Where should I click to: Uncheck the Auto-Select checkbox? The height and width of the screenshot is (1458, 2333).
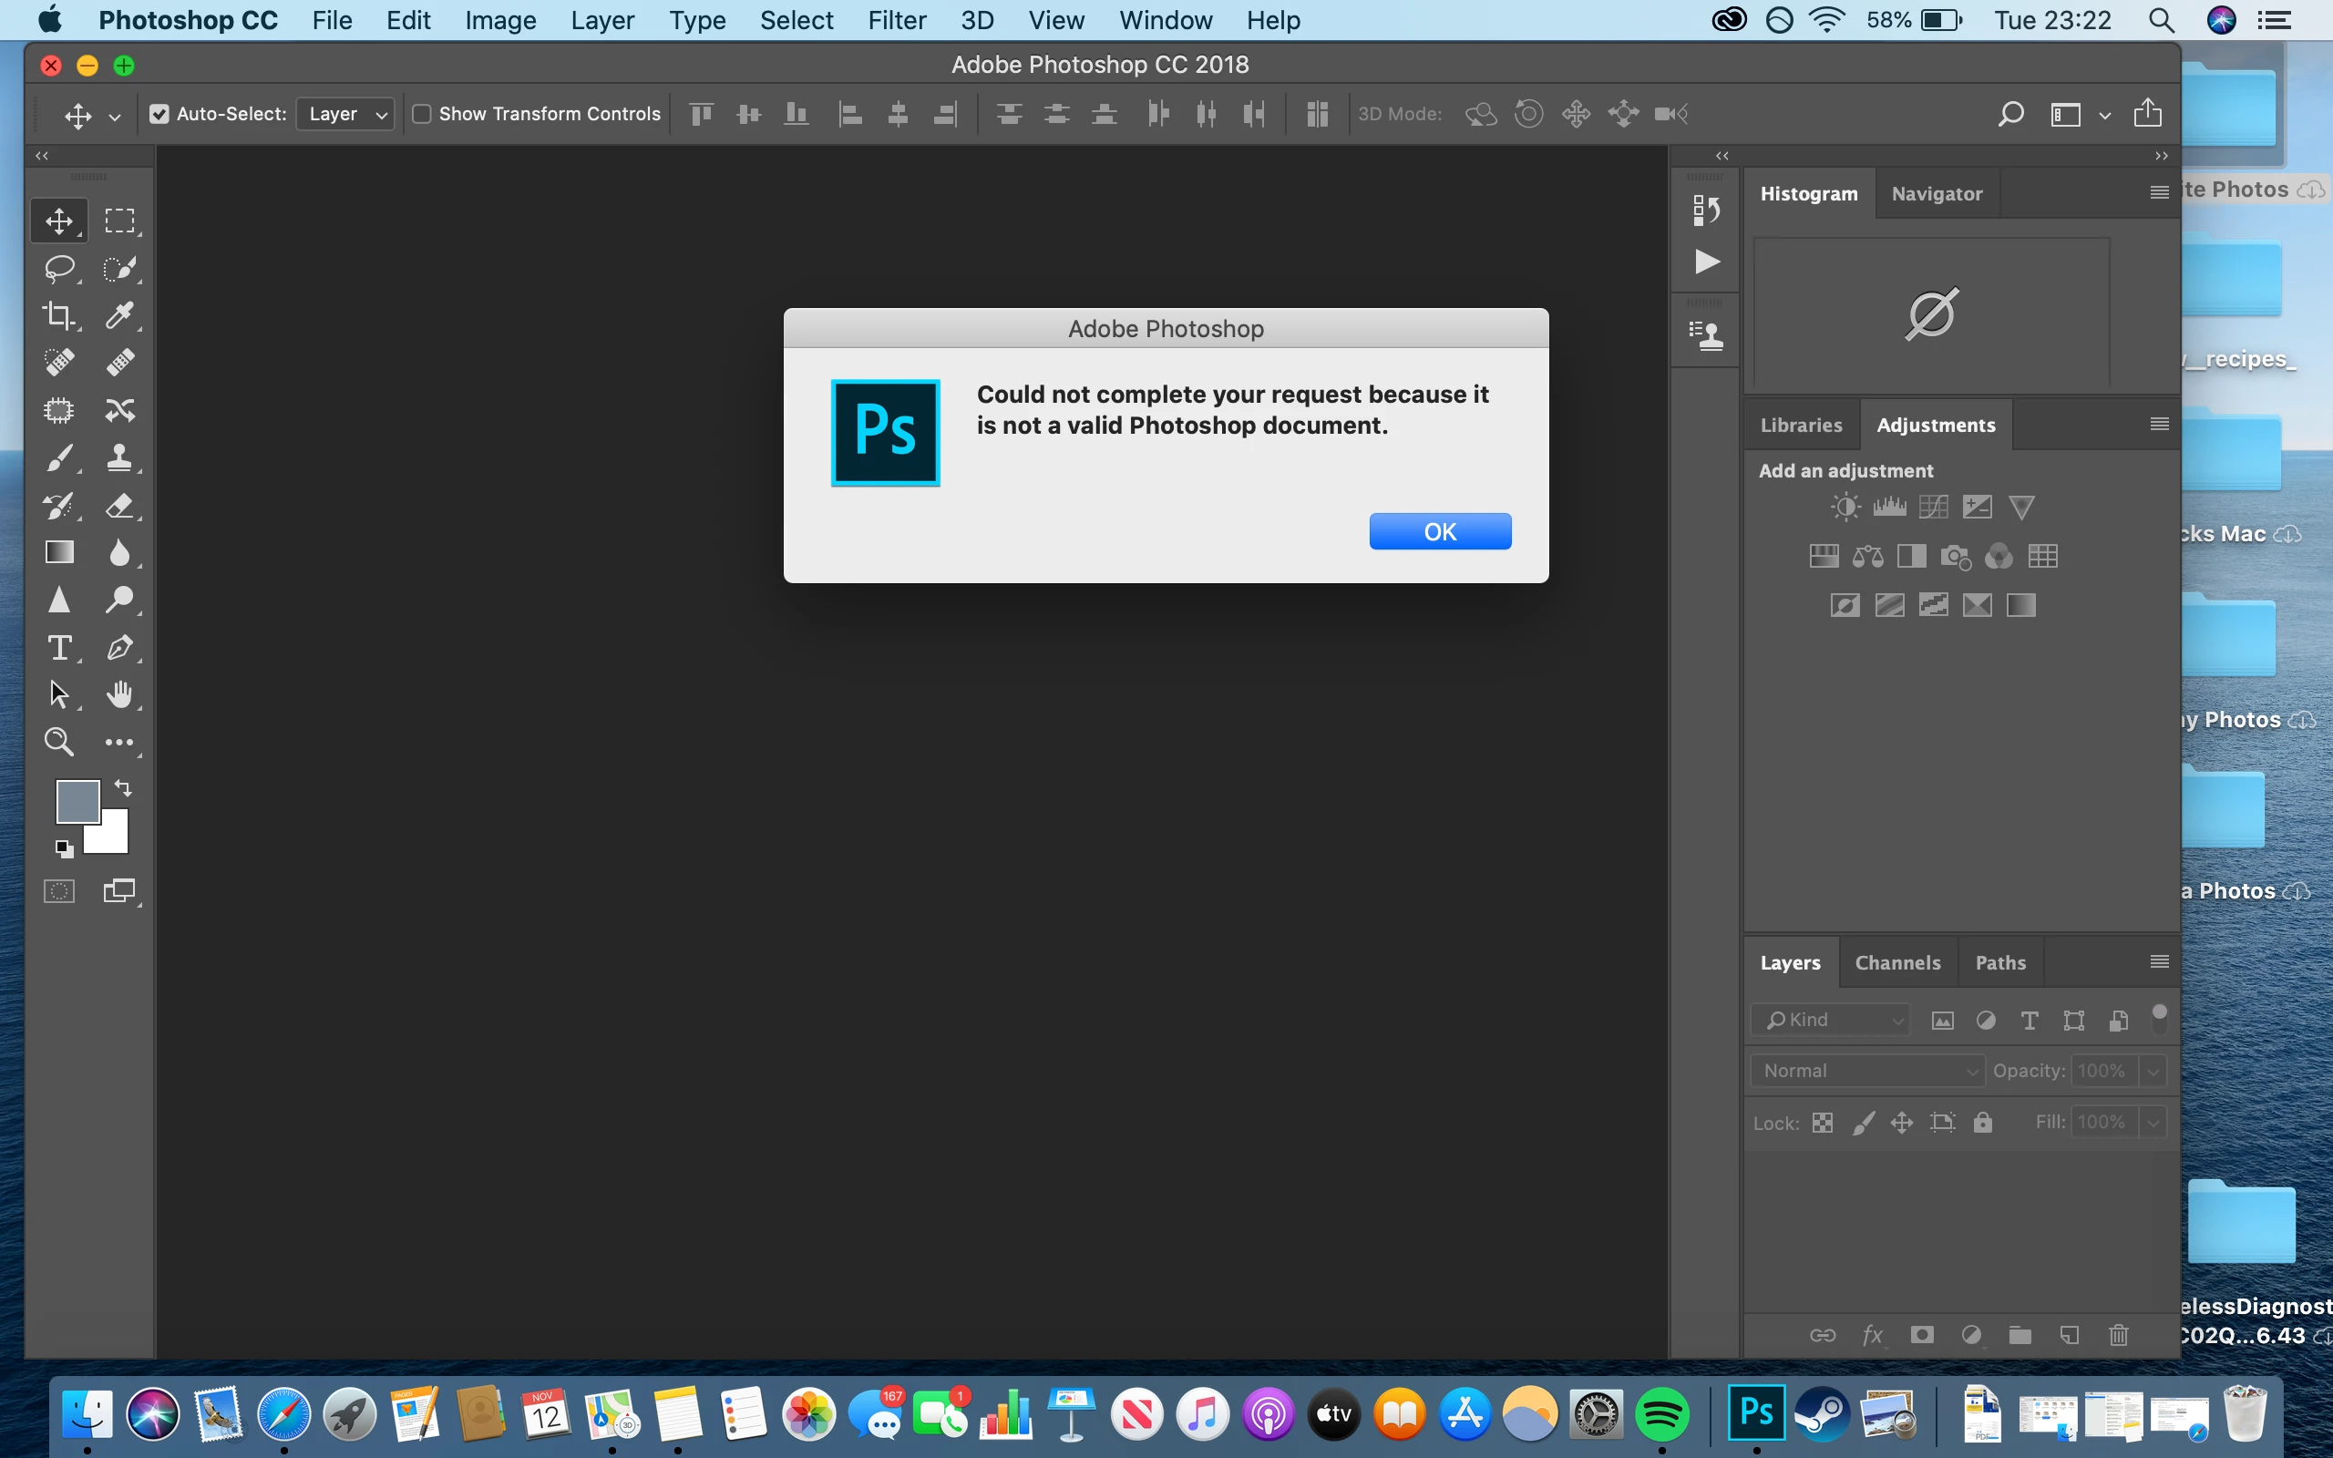click(x=159, y=114)
